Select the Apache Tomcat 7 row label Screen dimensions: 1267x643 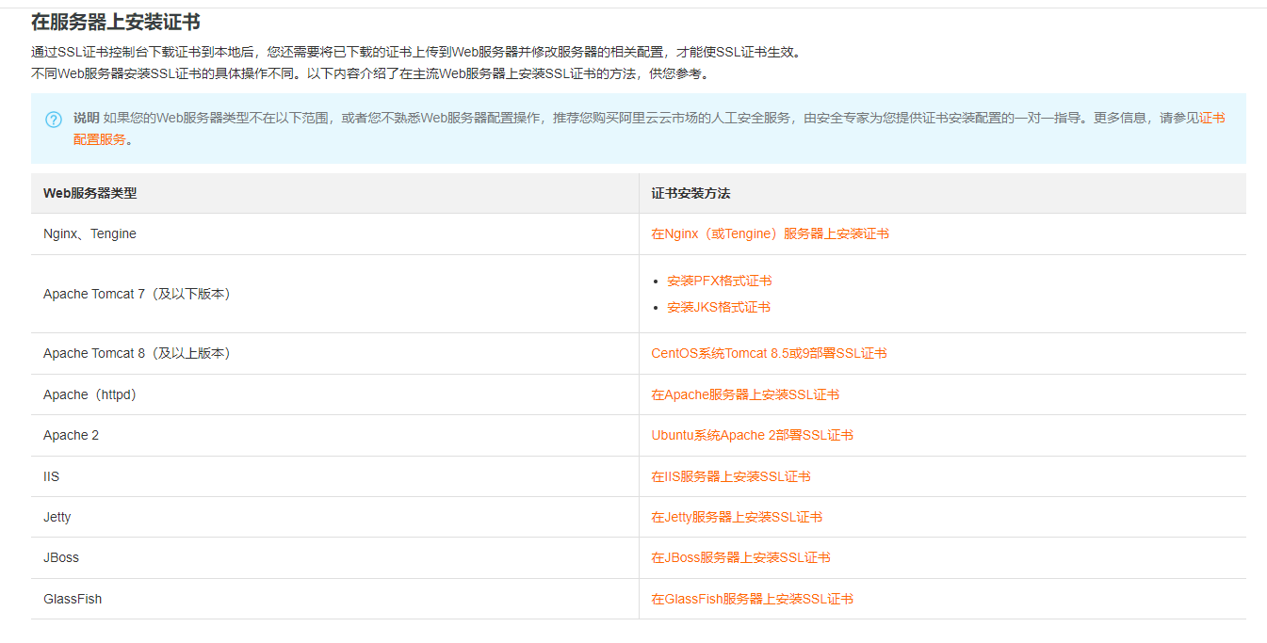138,294
